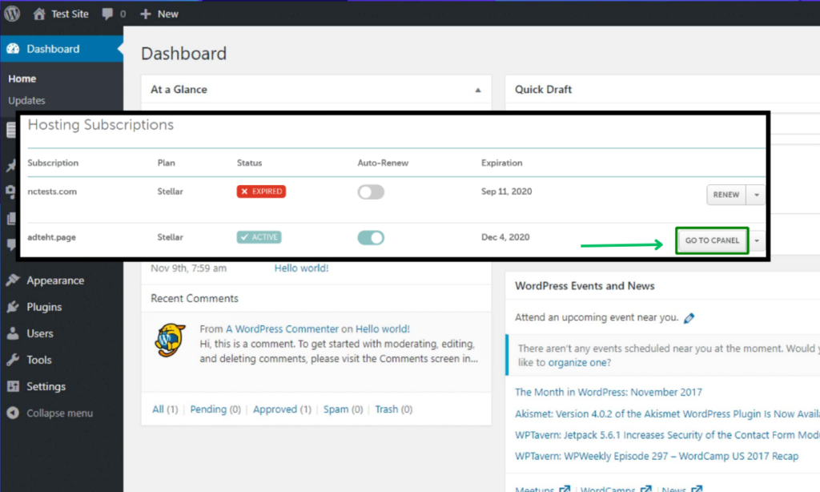Viewport: 820px width, 492px height.
Task: Collapse the At a Glance panel
Action: pyautogui.click(x=478, y=90)
